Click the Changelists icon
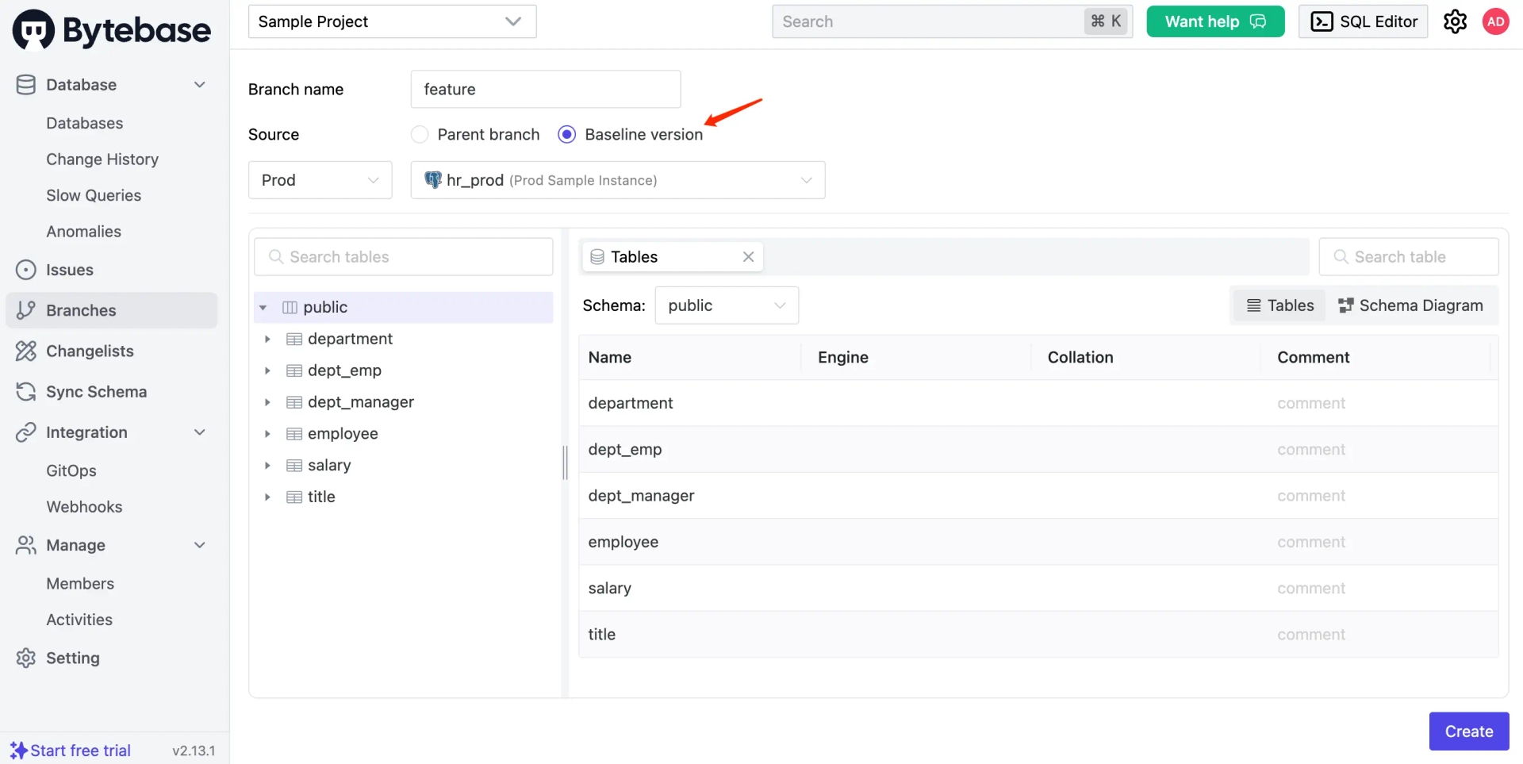Viewport: 1523px width, 764px height. coord(26,351)
